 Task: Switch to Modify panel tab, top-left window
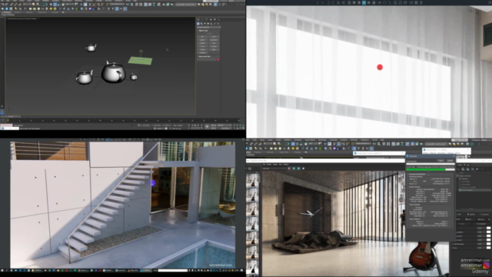[x=202, y=19]
